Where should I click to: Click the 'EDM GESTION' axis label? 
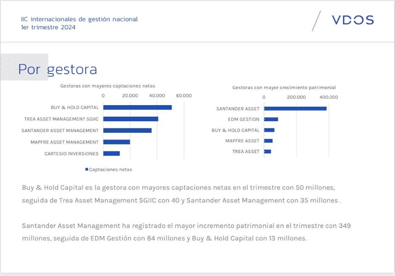click(244, 120)
